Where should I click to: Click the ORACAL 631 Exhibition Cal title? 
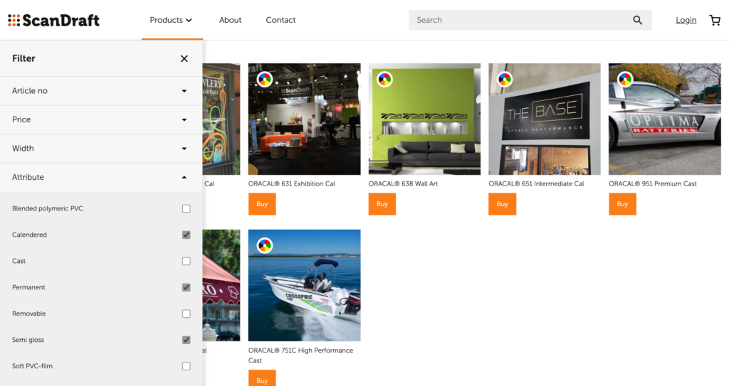coord(291,184)
